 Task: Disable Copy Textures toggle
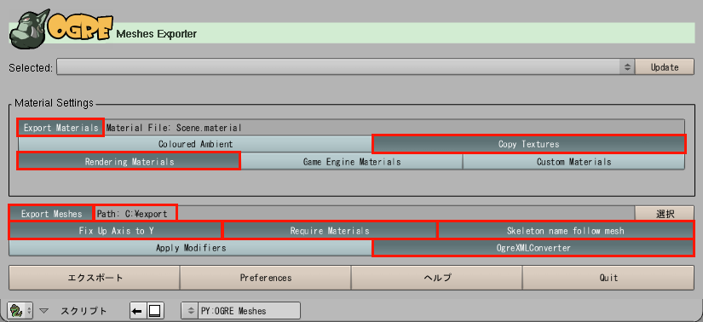tap(529, 145)
